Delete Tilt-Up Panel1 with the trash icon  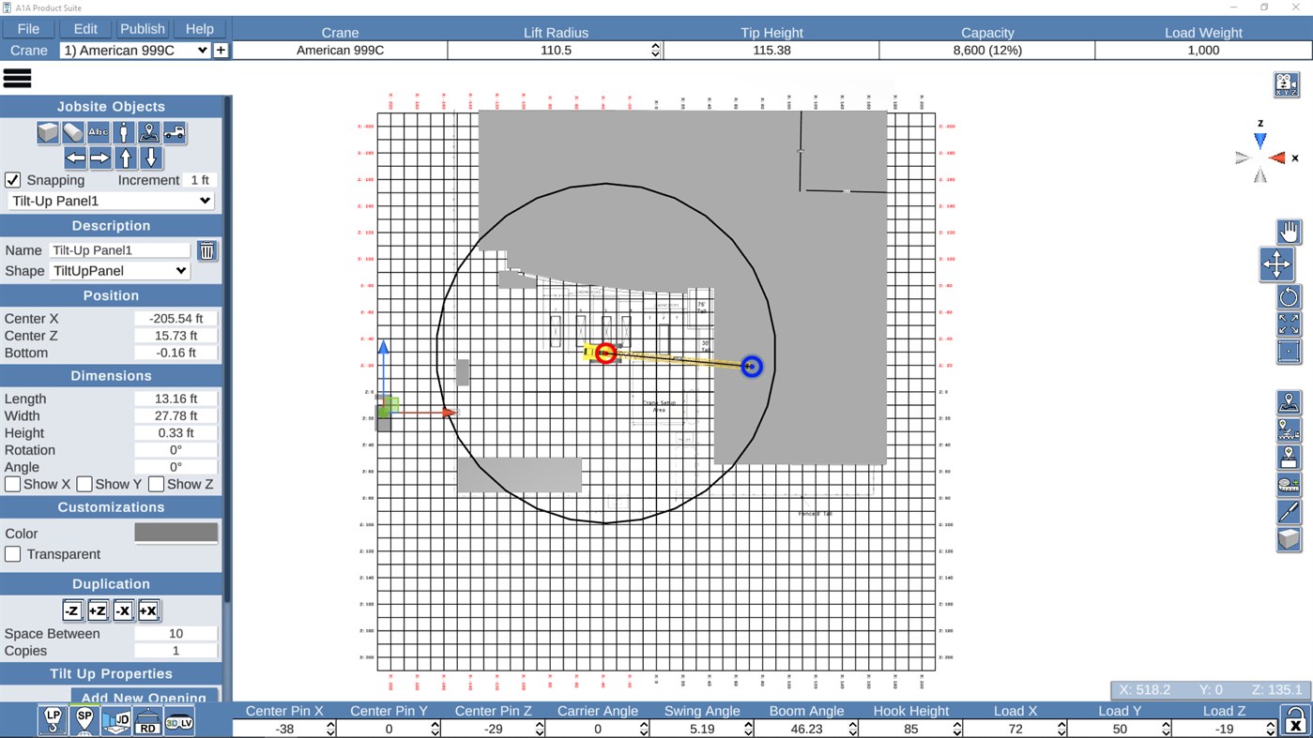point(206,250)
